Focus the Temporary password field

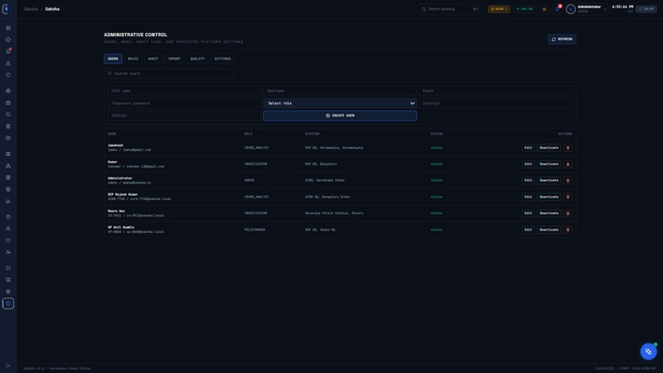click(x=184, y=103)
